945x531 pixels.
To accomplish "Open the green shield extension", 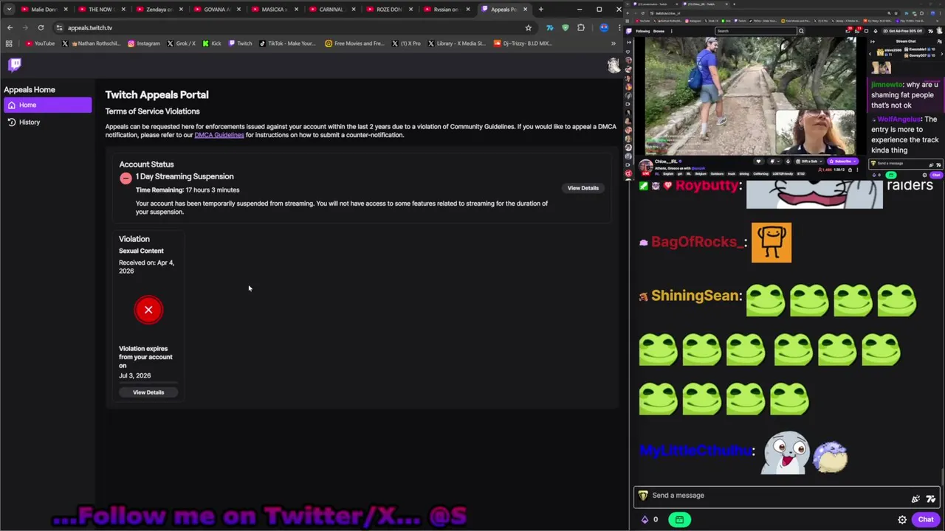I will (x=566, y=28).
